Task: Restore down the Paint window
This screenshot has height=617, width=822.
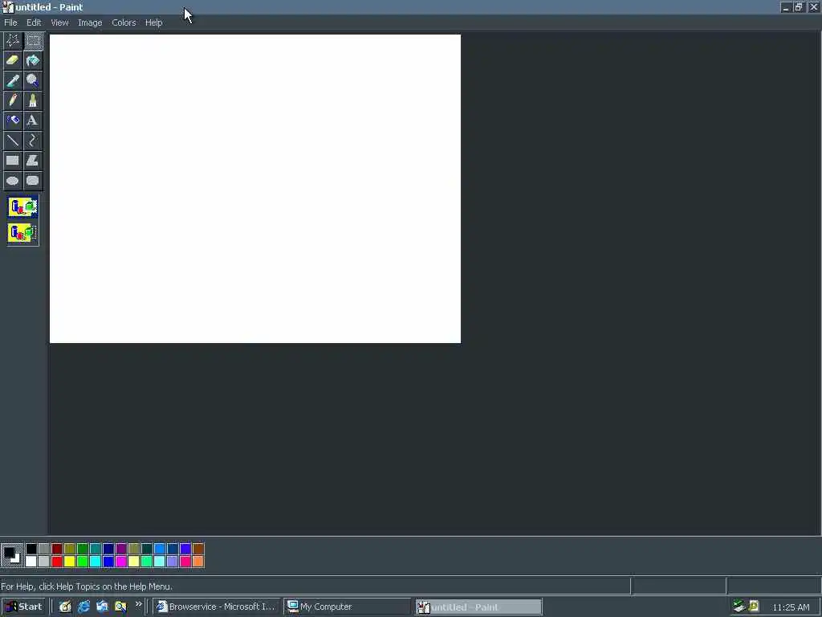Action: point(799,6)
